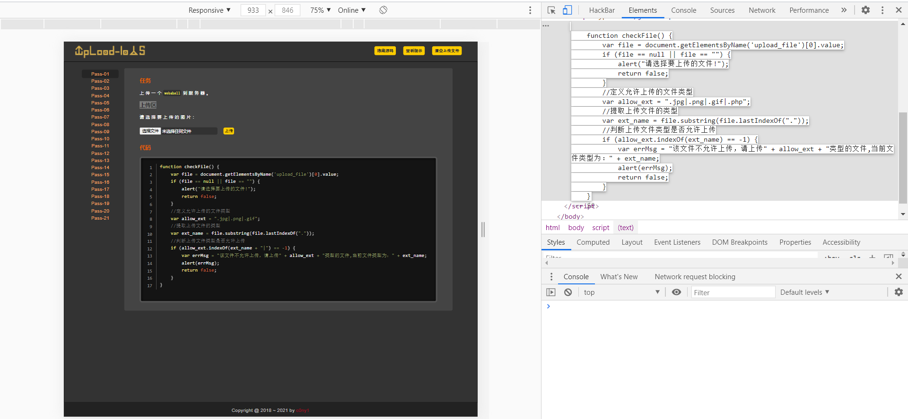
Task: Show more DevTools tabs via double chevron
Action: 844,10
